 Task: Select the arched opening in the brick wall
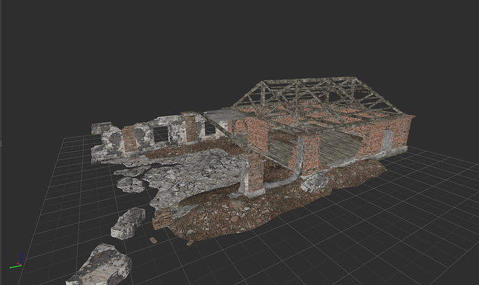[x=241, y=127]
